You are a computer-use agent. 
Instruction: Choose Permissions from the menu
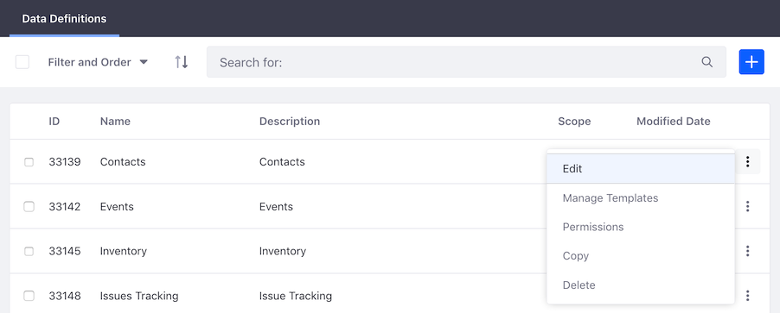point(641,227)
